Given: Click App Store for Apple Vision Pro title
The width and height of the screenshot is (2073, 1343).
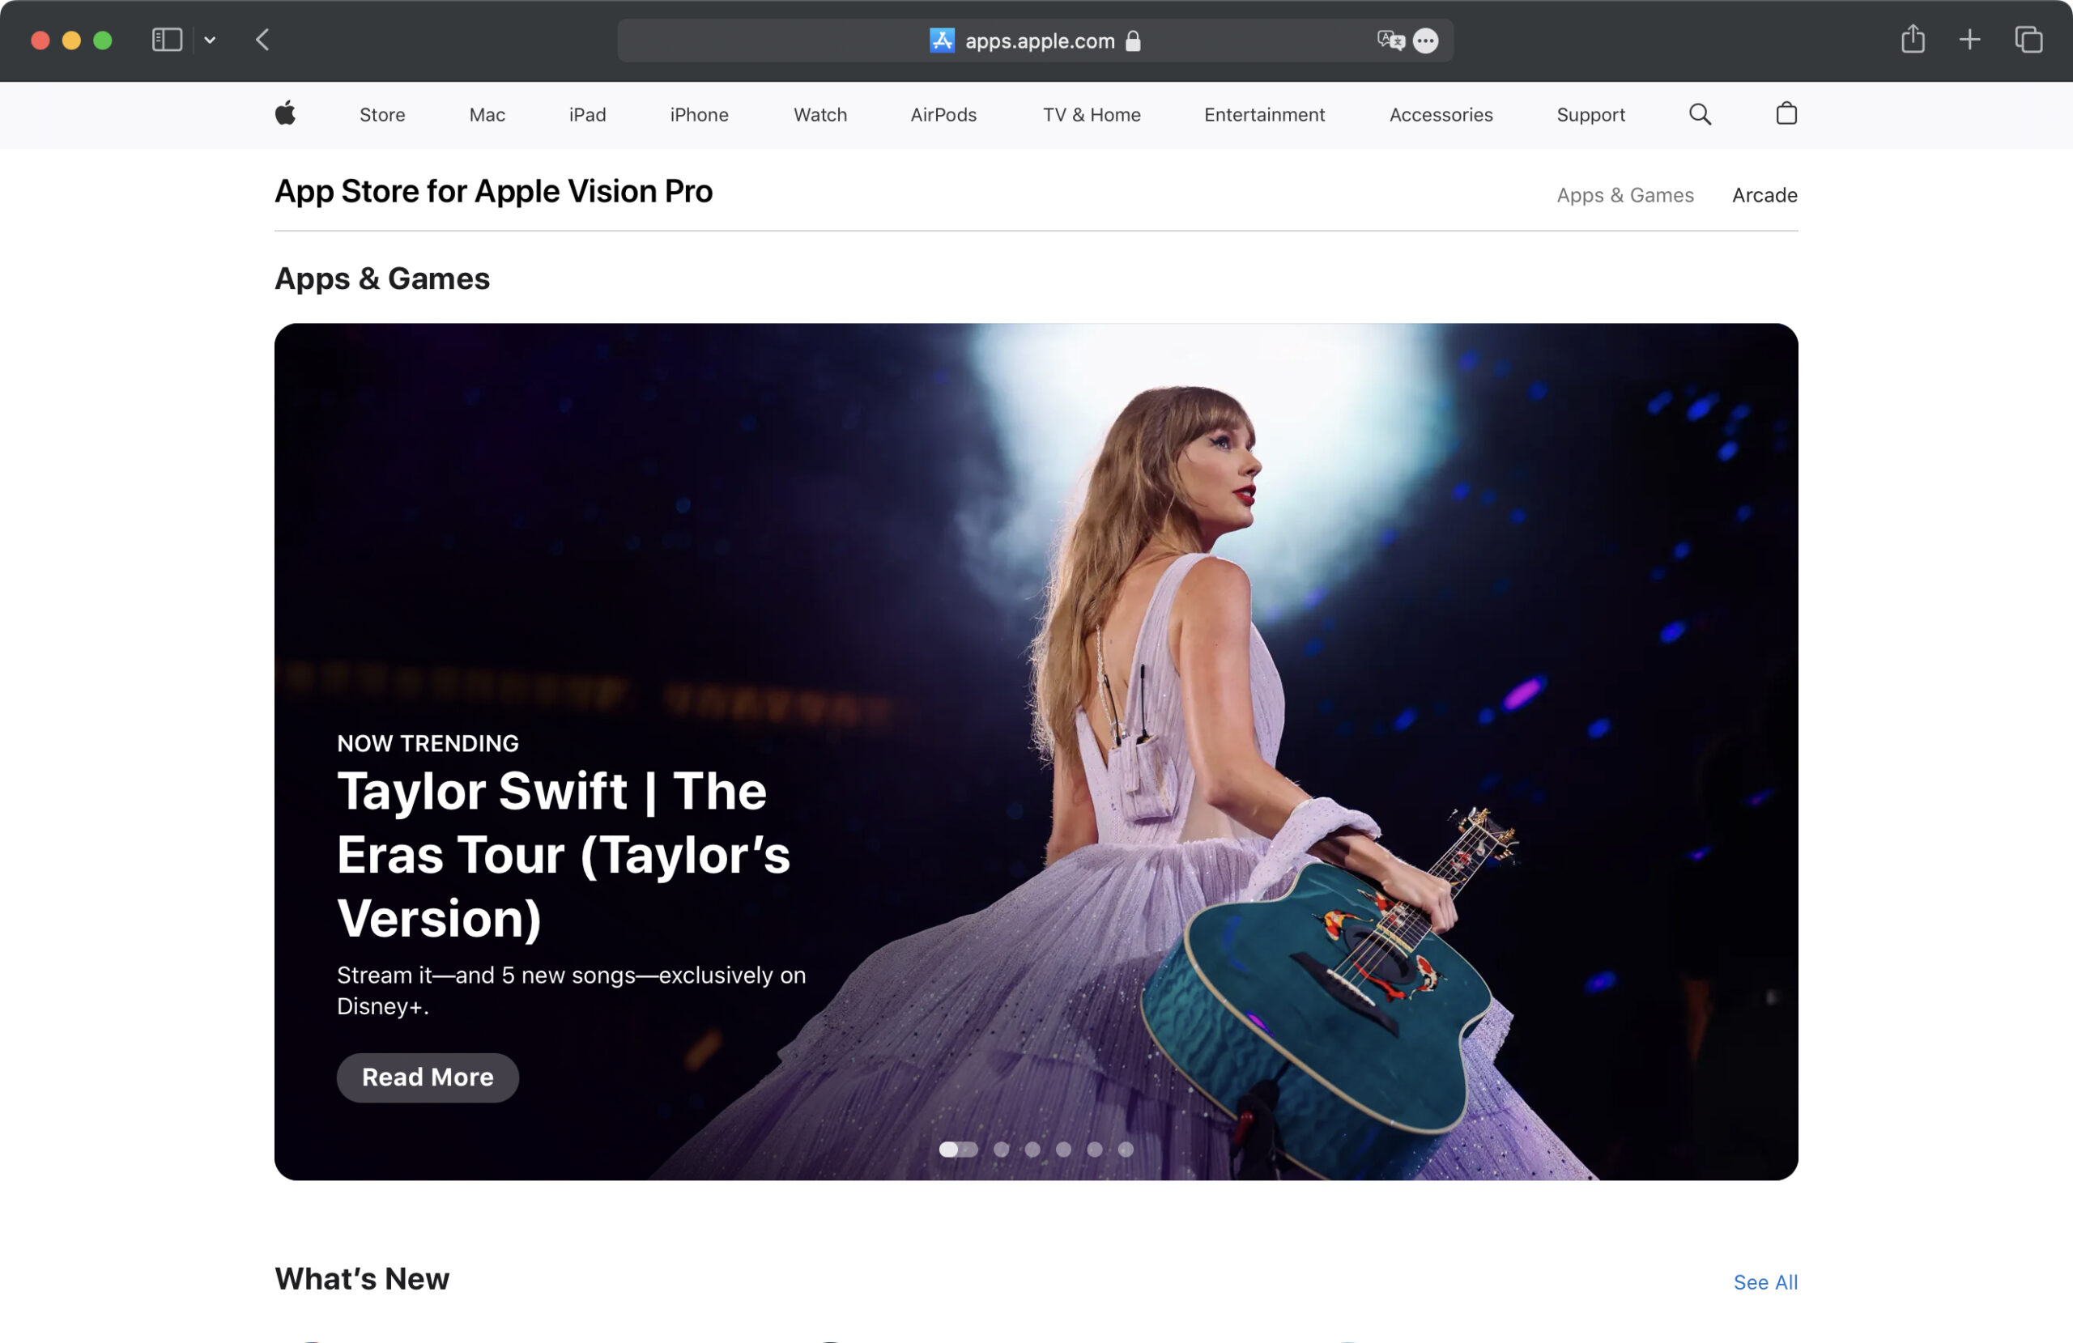Looking at the screenshot, I should [494, 192].
